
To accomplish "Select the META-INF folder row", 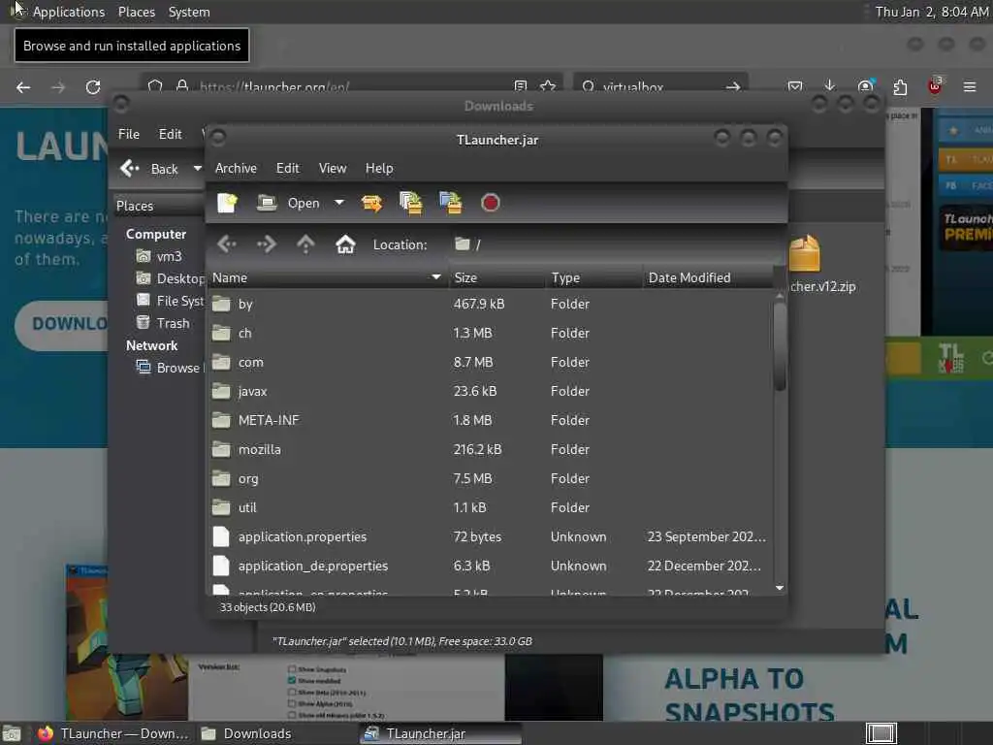I will pos(490,421).
